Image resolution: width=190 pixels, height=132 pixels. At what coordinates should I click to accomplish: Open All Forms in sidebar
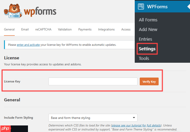click(x=148, y=20)
